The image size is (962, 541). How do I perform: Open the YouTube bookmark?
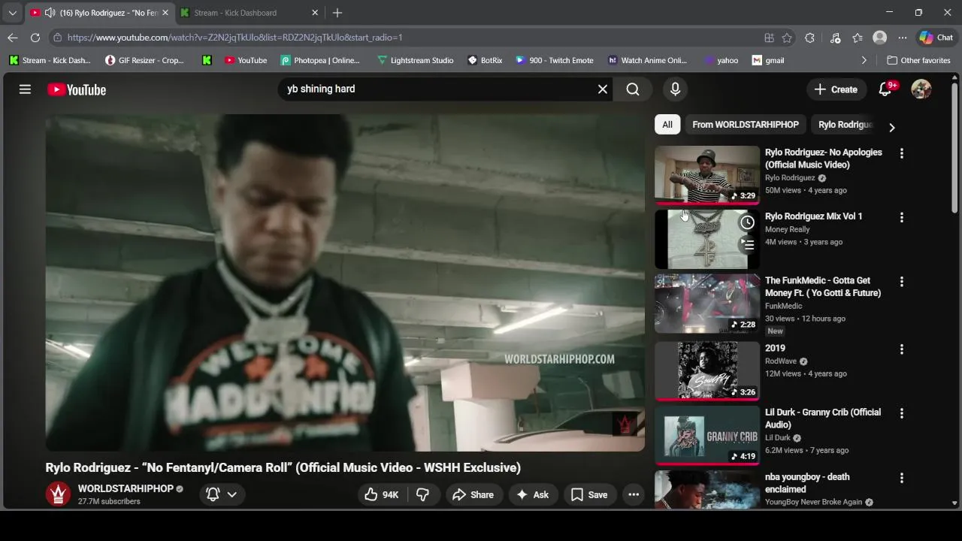[245, 60]
